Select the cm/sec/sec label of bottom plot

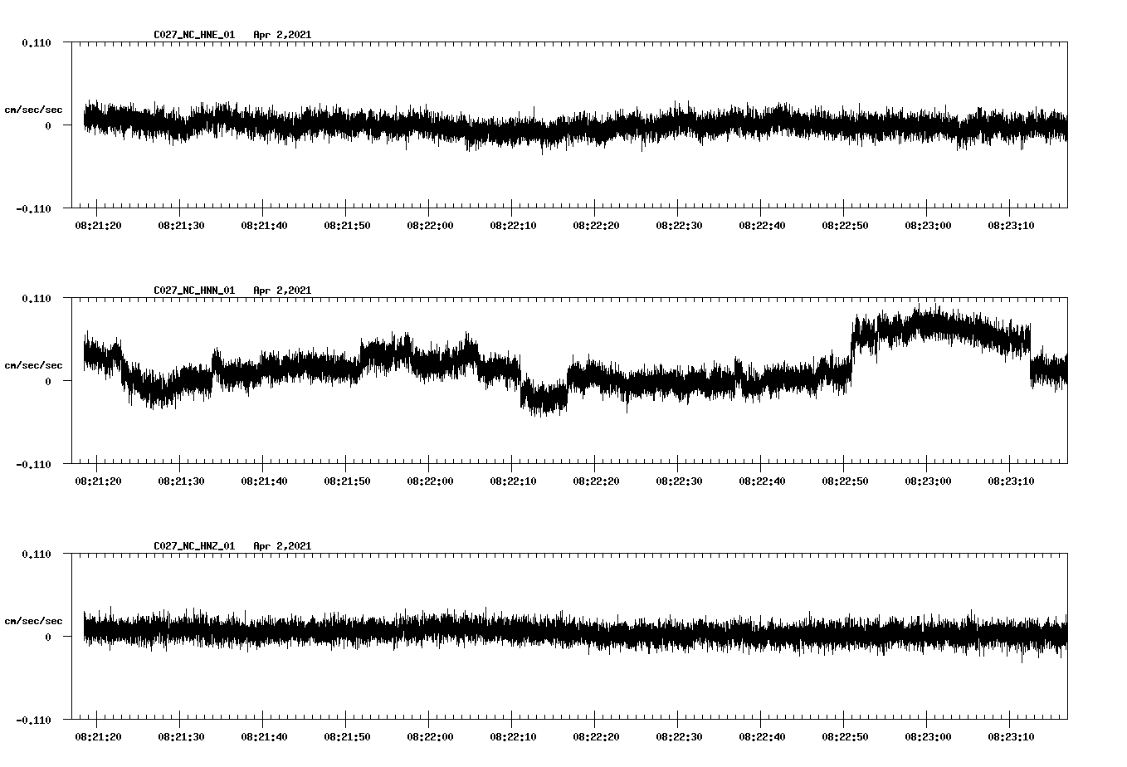(34, 619)
